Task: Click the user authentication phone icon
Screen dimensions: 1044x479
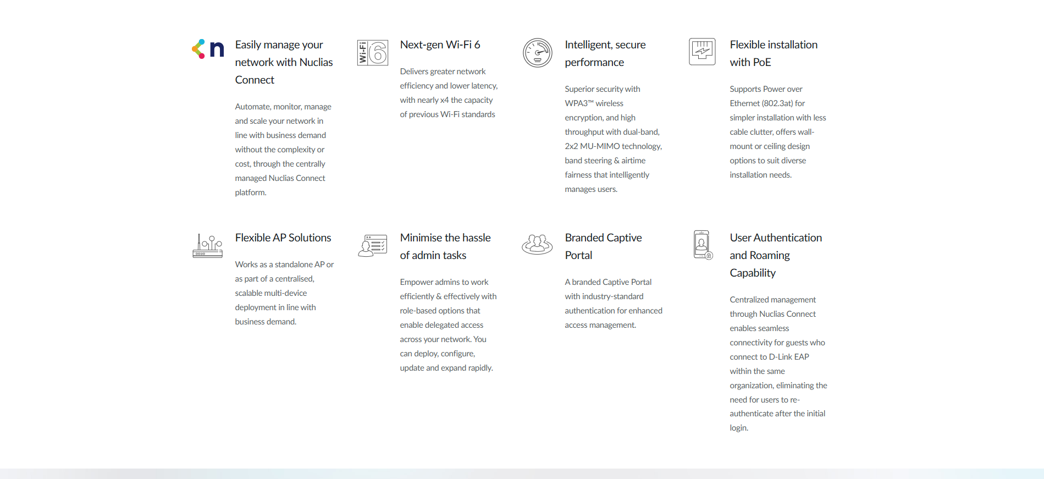Action: [x=702, y=245]
